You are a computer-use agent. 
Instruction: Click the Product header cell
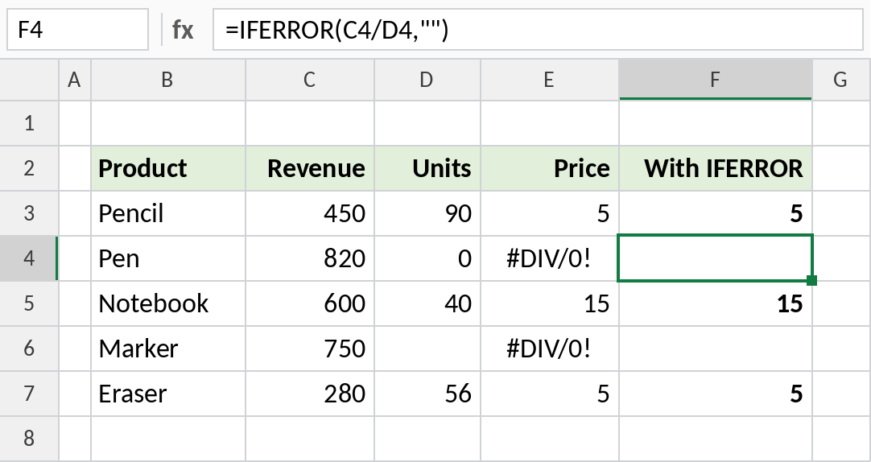(x=167, y=168)
